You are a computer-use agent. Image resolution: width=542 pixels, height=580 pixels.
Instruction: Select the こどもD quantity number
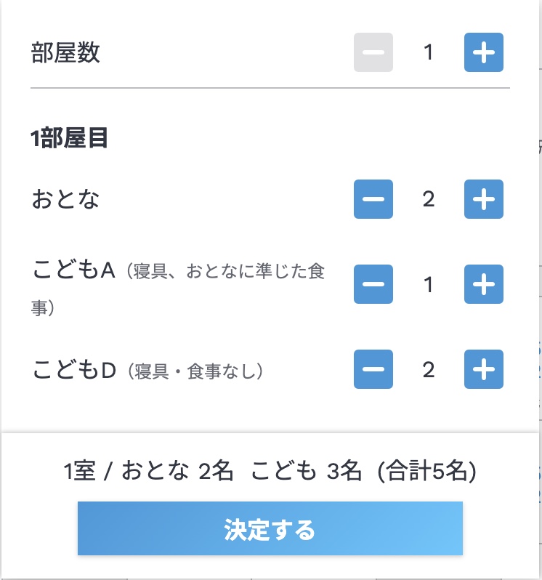pyautogui.click(x=429, y=369)
